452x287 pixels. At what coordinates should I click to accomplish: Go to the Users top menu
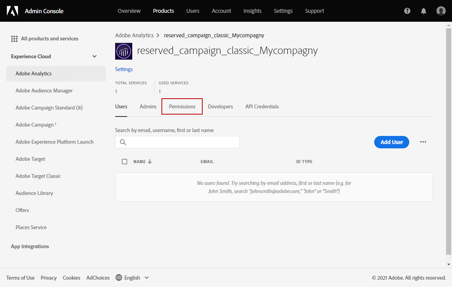(193, 11)
